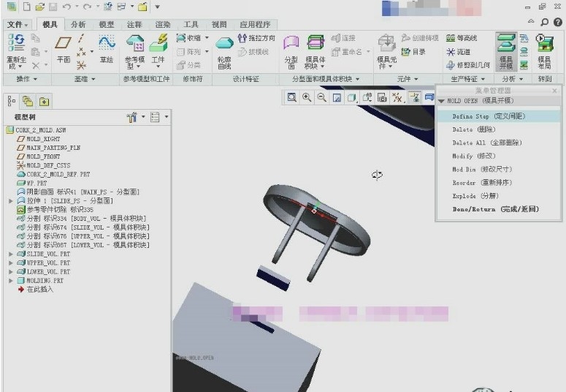This screenshot has height=392, width=566.
Task: Open the 草绘 (Sketch) tool
Action: pos(107,50)
